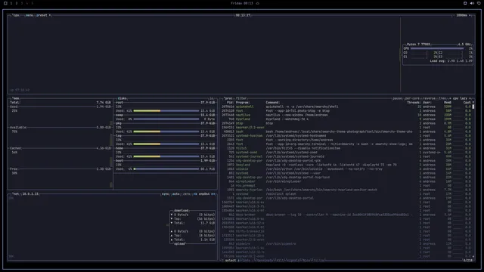Click the boot disk usage bar
The width and height of the screenshot is (484, 272).
click(166, 169)
